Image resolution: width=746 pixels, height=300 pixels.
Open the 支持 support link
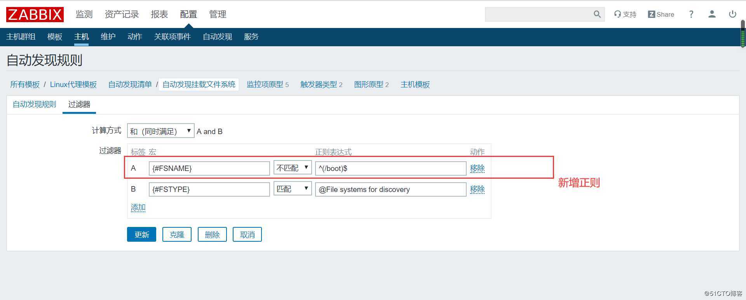coord(625,14)
